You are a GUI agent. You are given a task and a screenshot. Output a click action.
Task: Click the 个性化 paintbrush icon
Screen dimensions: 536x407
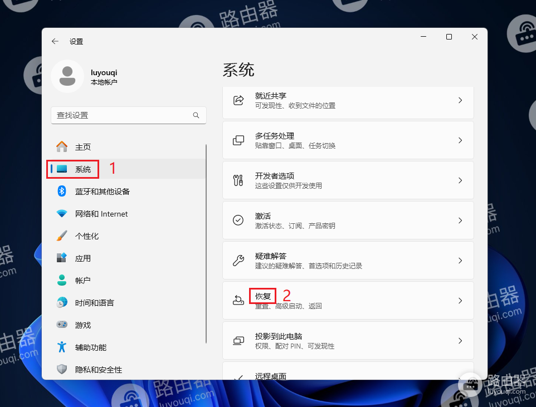tap(62, 236)
